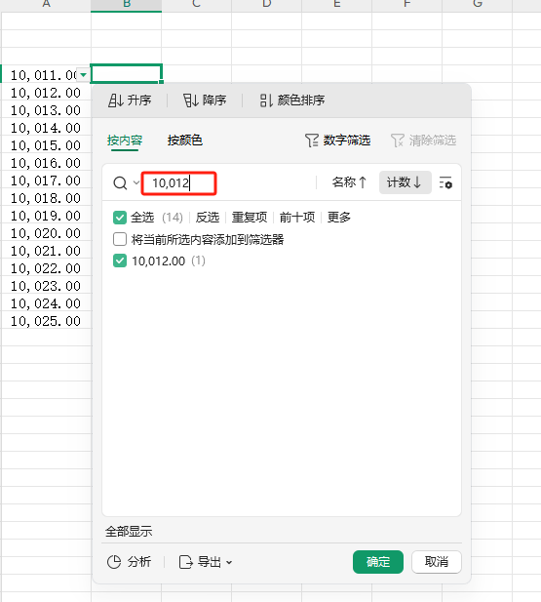Viewport: 541px width, 602px height.
Task: Open 分析 analysis pie icon
Action: pos(114,562)
